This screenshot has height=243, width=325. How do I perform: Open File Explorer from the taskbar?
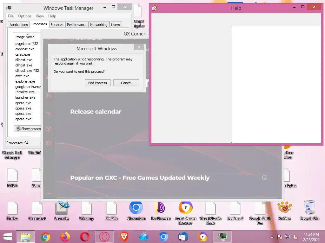(x=26, y=237)
